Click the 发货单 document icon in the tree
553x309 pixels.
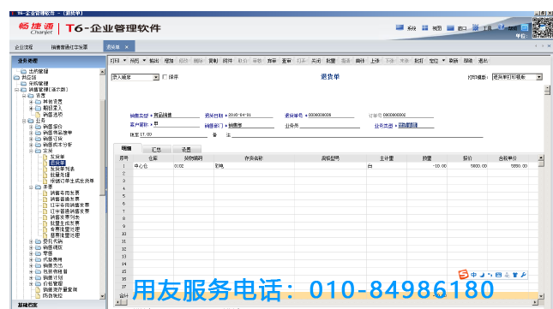[45, 157]
